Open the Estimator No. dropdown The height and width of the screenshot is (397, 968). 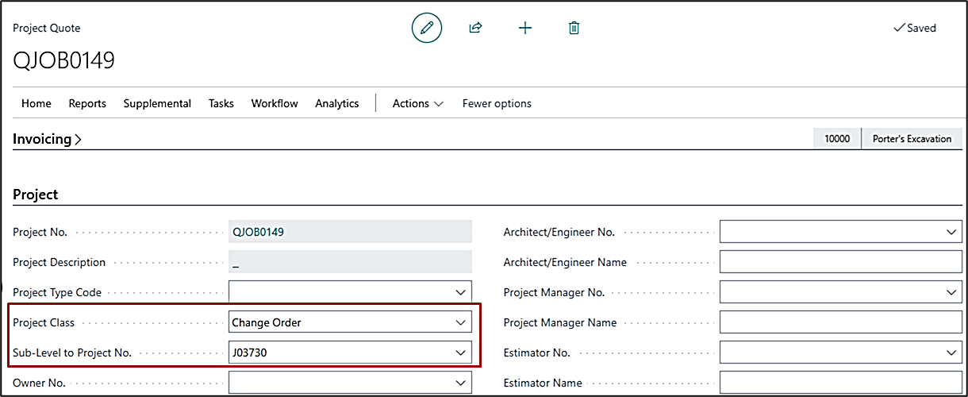click(x=951, y=353)
